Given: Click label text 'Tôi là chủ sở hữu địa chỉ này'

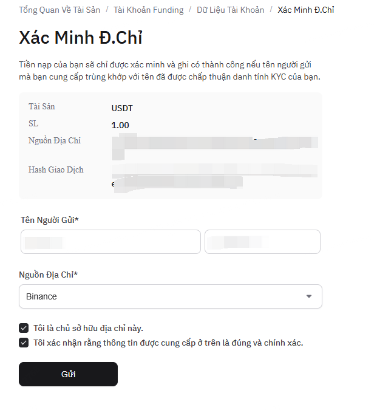Looking at the screenshot, I should pos(88,328).
